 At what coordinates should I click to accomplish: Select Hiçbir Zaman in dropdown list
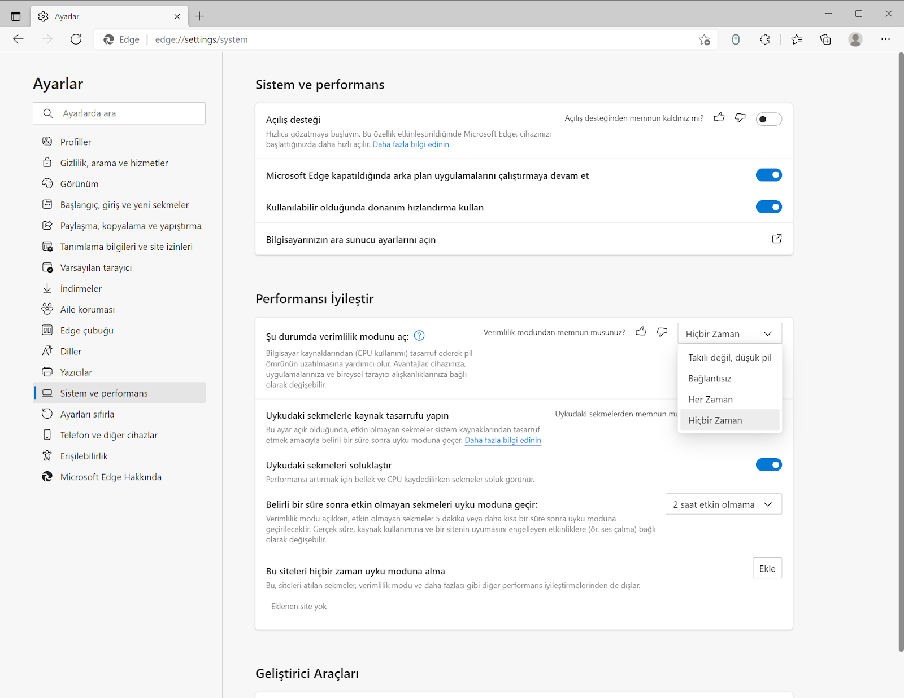point(730,420)
